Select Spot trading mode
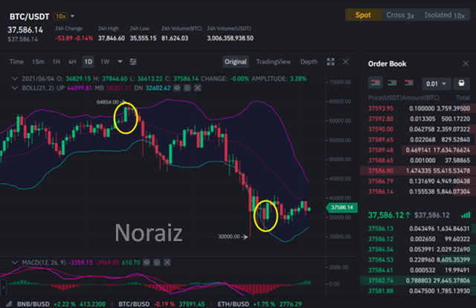The height and width of the screenshot is (308, 476). tap(363, 15)
